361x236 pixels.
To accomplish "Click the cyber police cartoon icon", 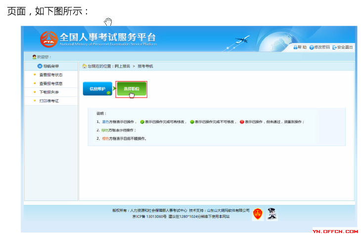I will 272,214.
